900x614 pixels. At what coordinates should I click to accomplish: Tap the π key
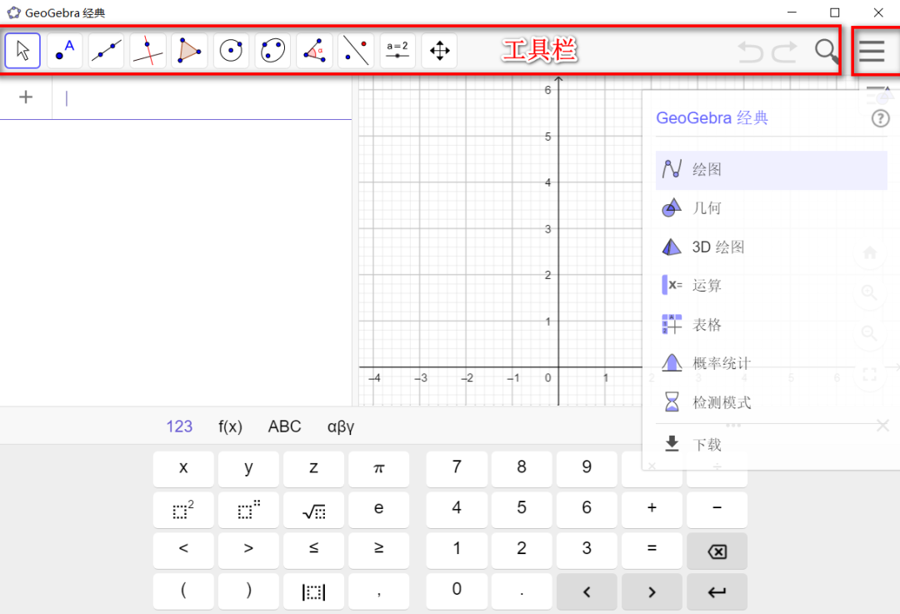(x=379, y=468)
